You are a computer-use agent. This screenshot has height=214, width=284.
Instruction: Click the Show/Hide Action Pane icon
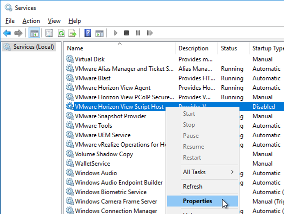coord(99,33)
